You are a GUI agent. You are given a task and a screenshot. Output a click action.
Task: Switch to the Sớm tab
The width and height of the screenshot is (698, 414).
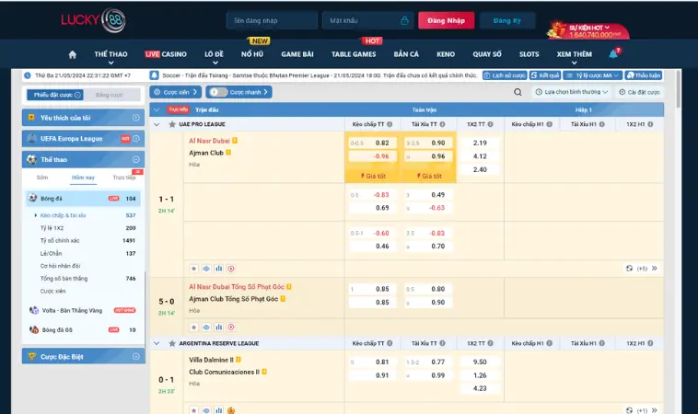pyautogui.click(x=42, y=178)
